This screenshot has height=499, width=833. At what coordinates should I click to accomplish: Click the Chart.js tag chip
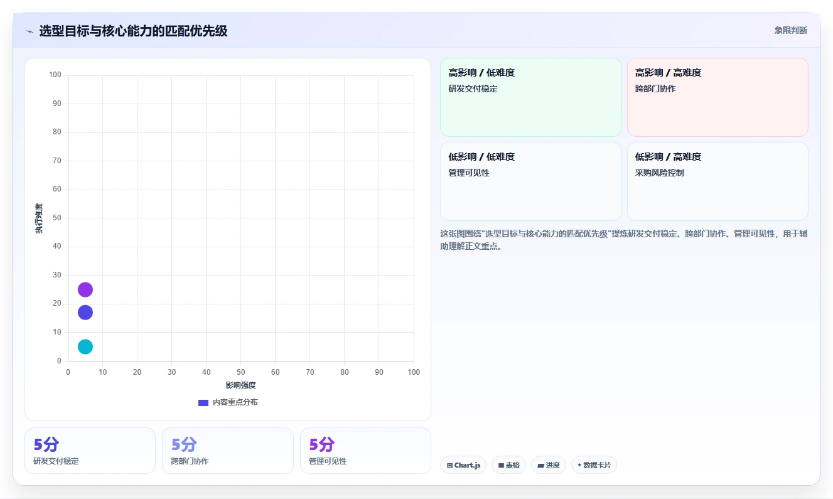463,465
